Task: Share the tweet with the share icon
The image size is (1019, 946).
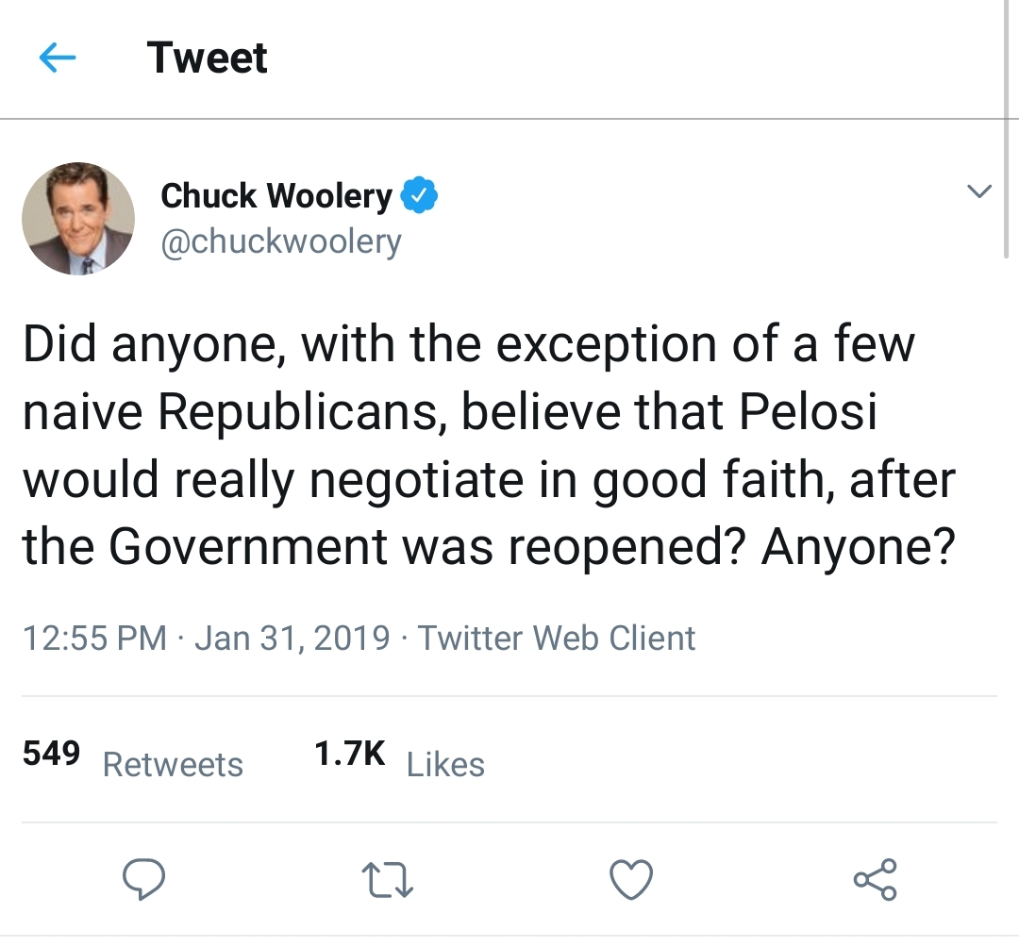Action: tap(875, 879)
